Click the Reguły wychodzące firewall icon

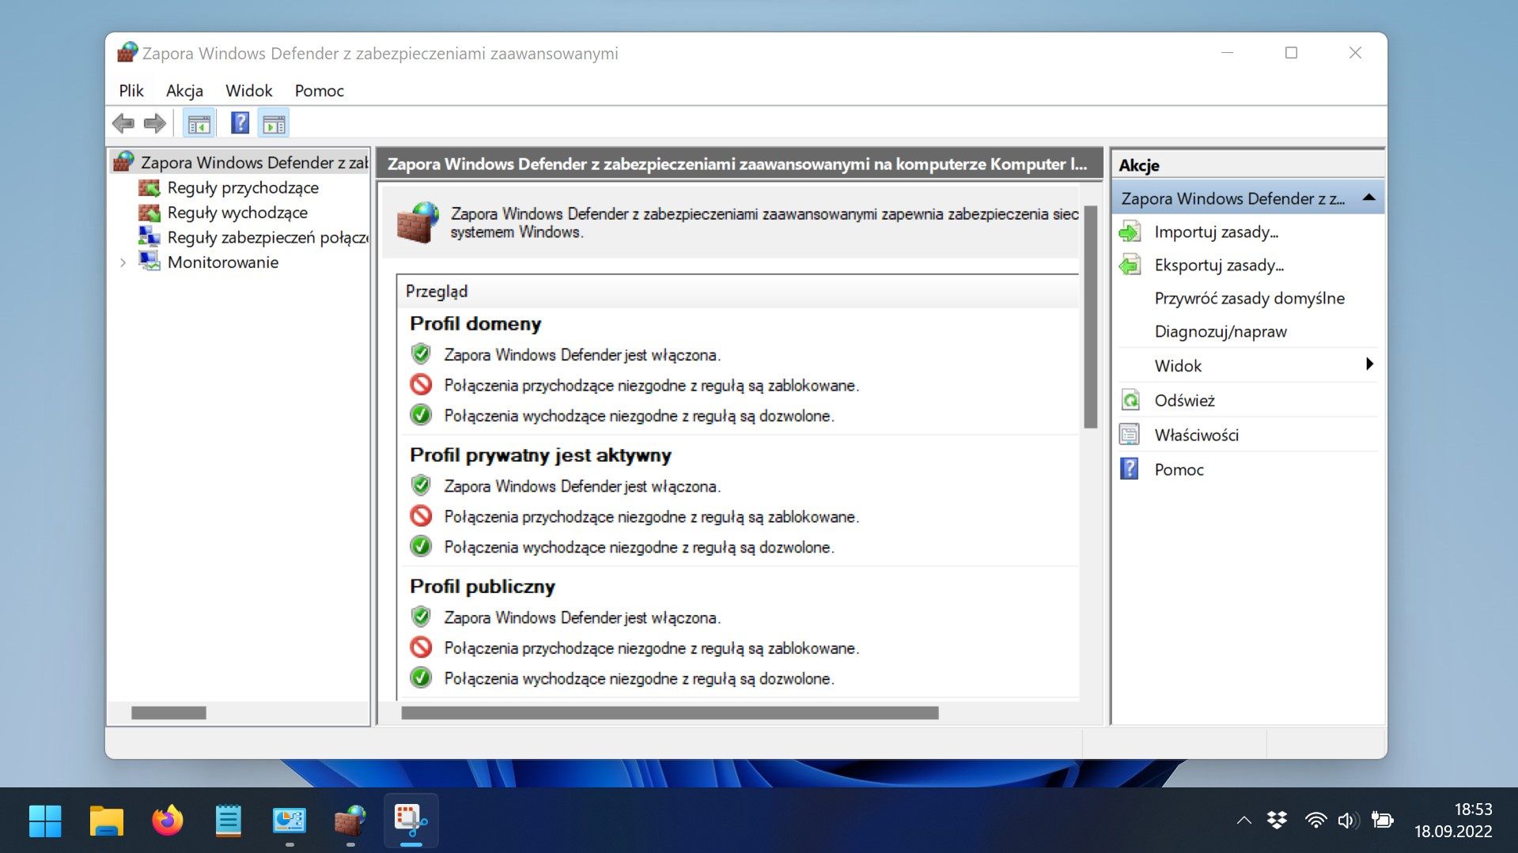(150, 213)
